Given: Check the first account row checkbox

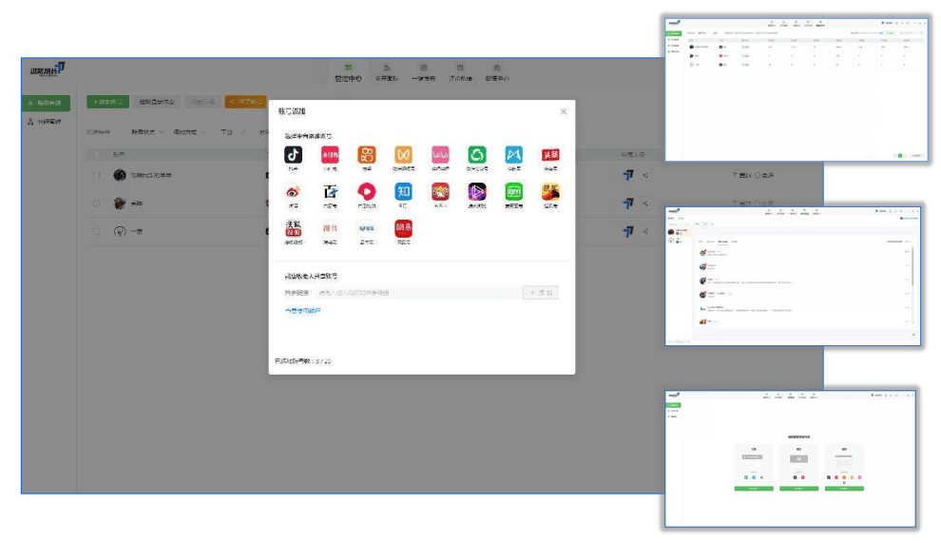Looking at the screenshot, I should pyautogui.click(x=96, y=176).
